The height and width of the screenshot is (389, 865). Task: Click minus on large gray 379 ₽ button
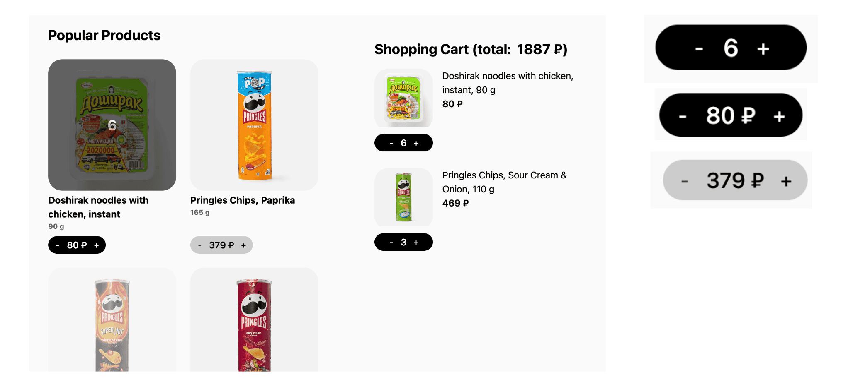coord(685,181)
